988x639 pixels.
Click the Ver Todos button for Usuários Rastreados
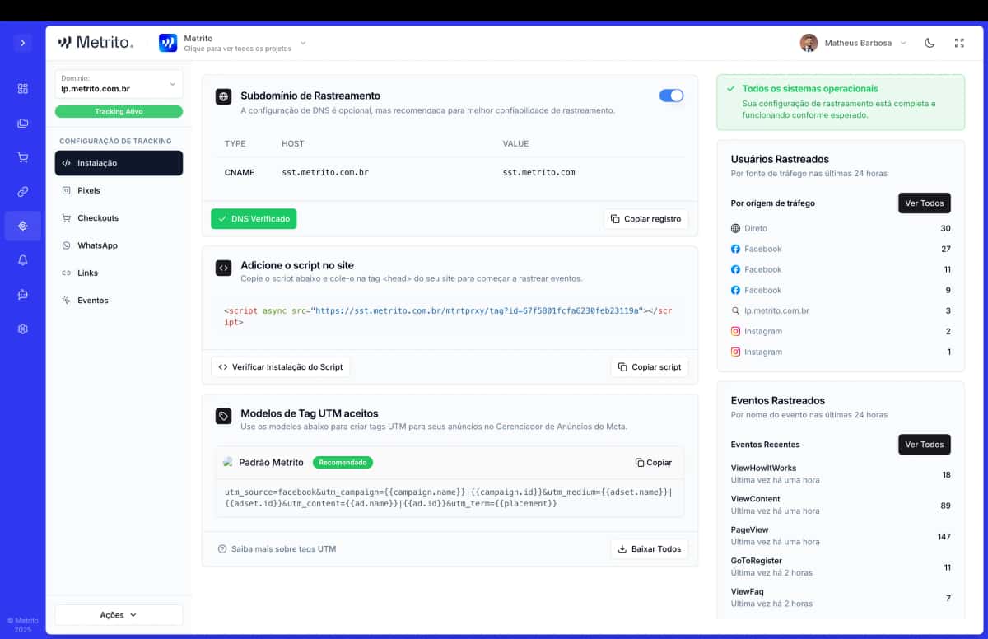click(x=924, y=203)
